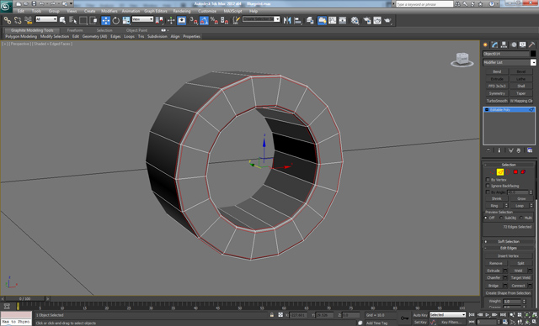Open the key filter Selected dropdown
Viewport: 539px width, 326px height.
point(447,315)
